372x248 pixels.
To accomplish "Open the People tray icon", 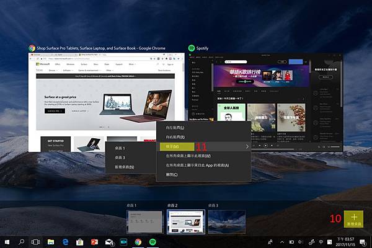I will click(x=270, y=242).
